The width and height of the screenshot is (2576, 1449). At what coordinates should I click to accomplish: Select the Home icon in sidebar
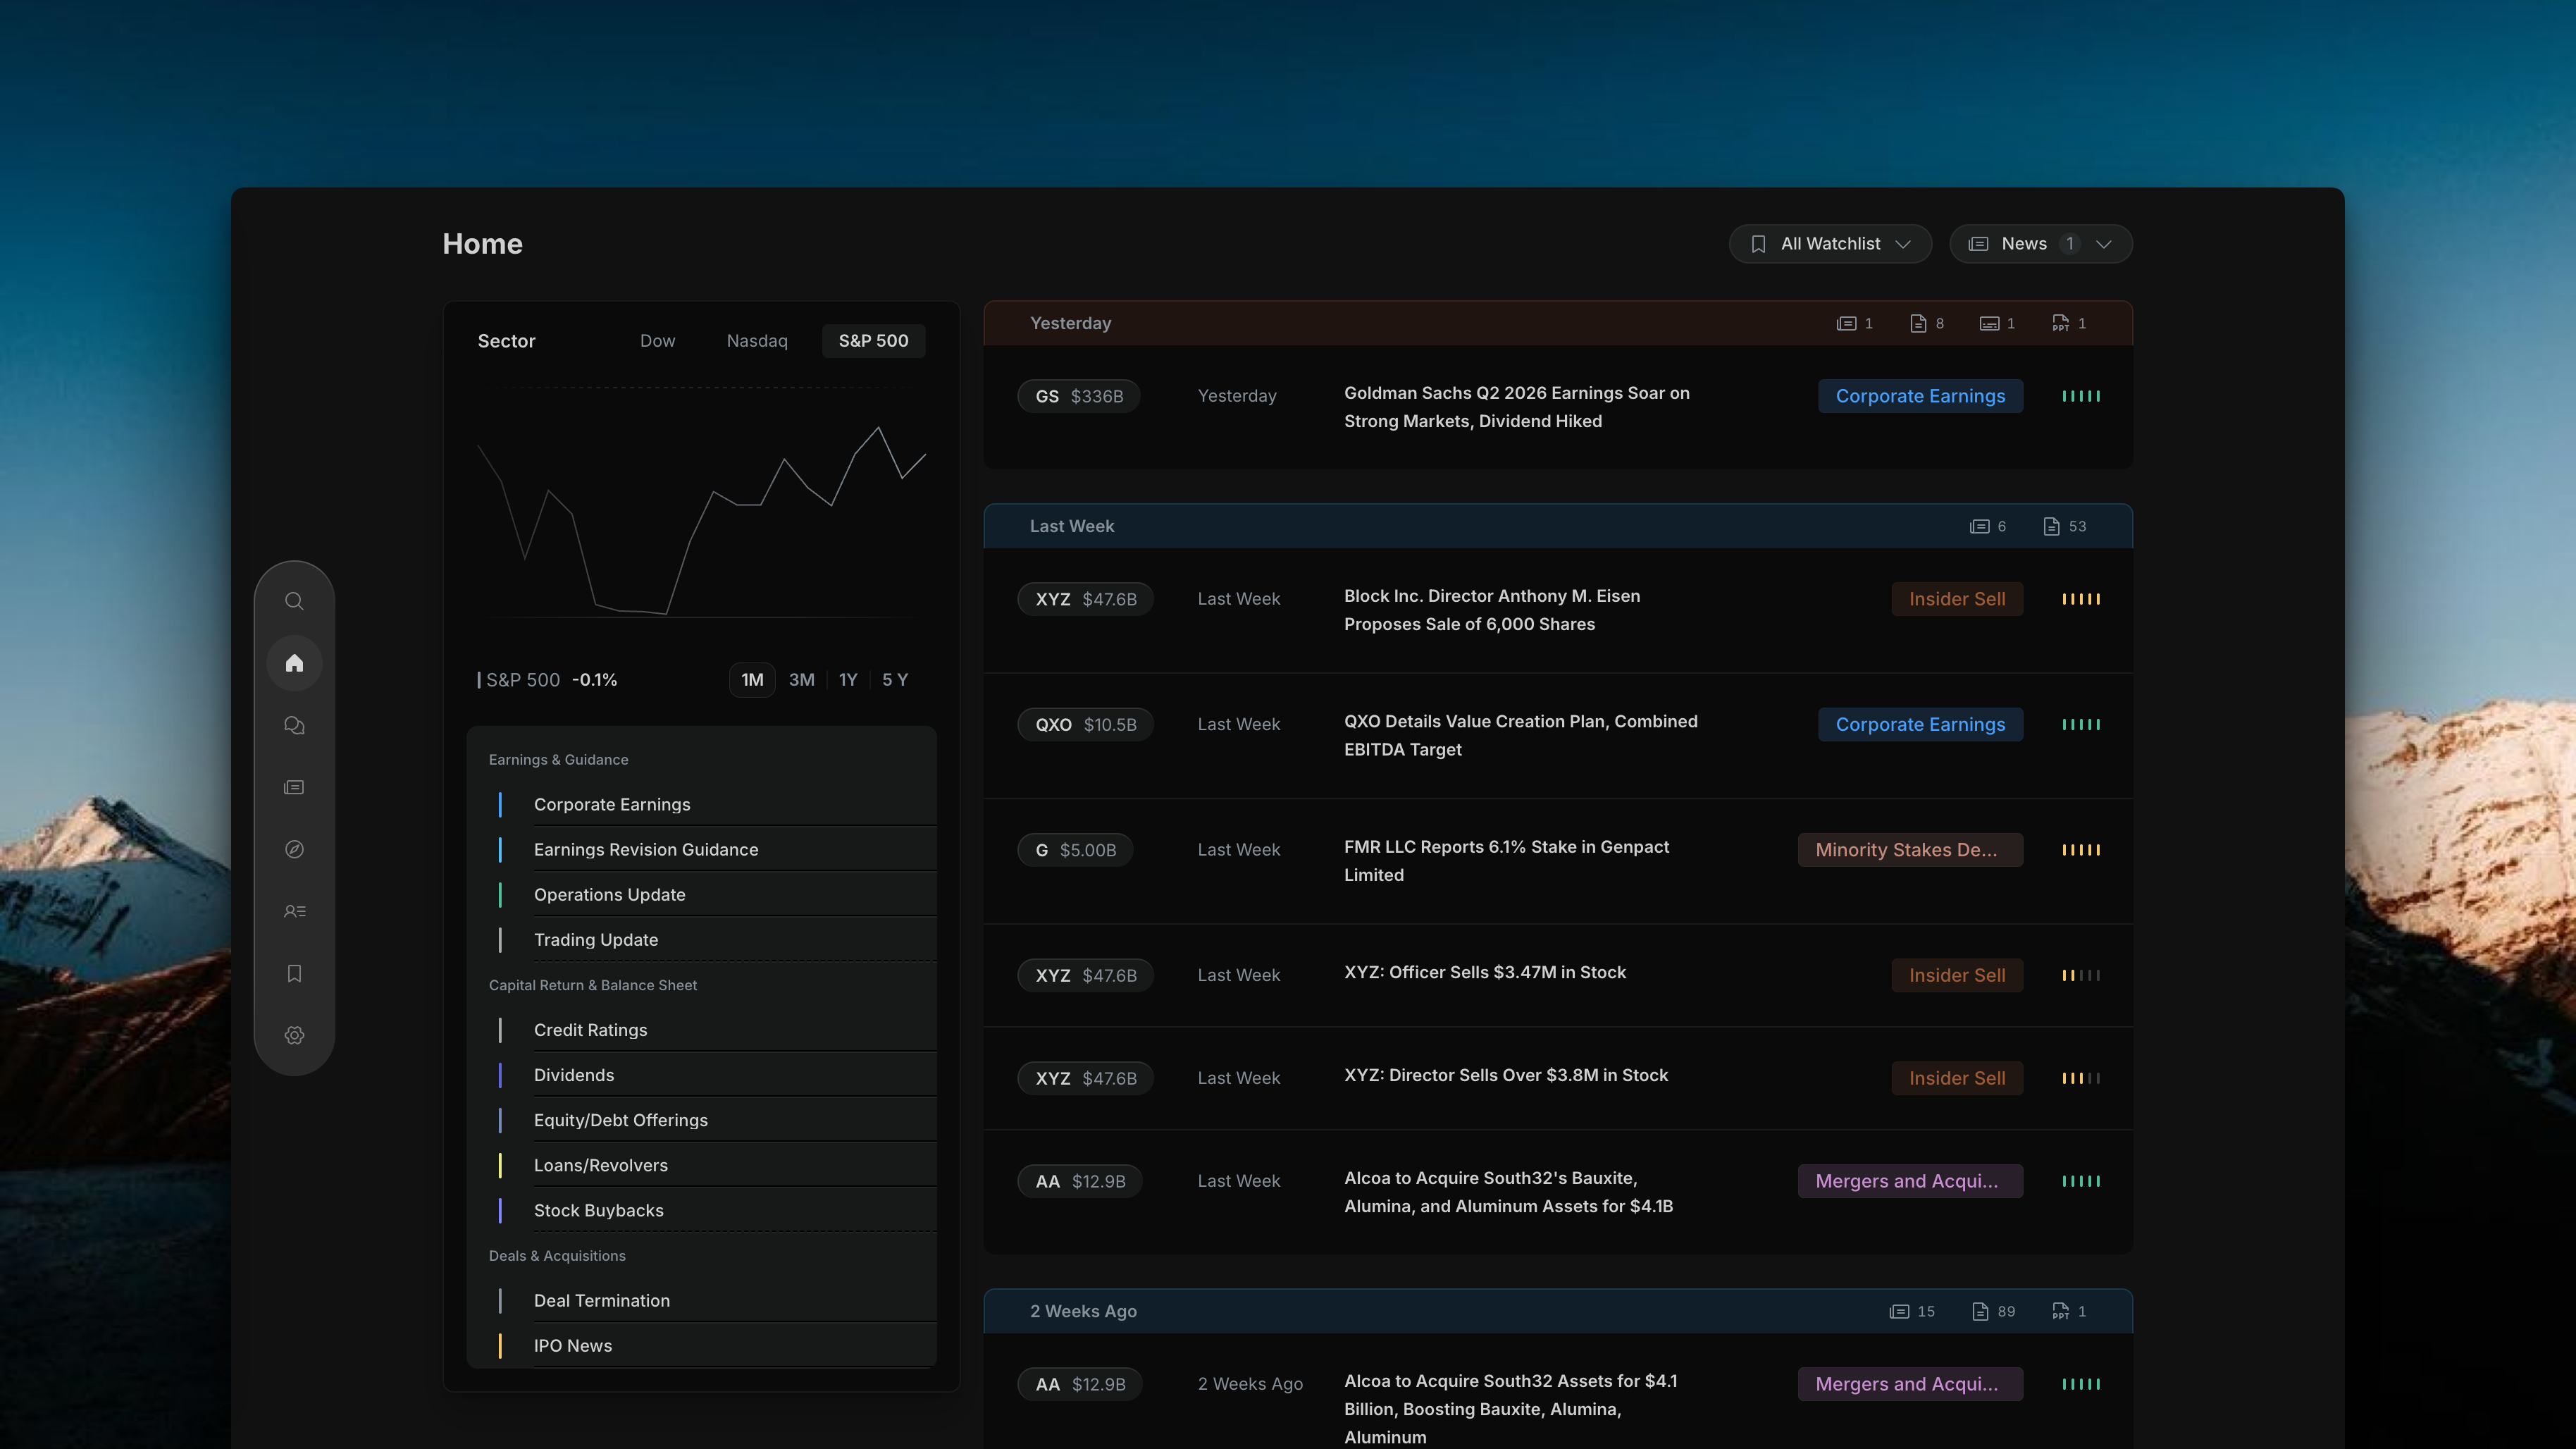click(x=294, y=663)
